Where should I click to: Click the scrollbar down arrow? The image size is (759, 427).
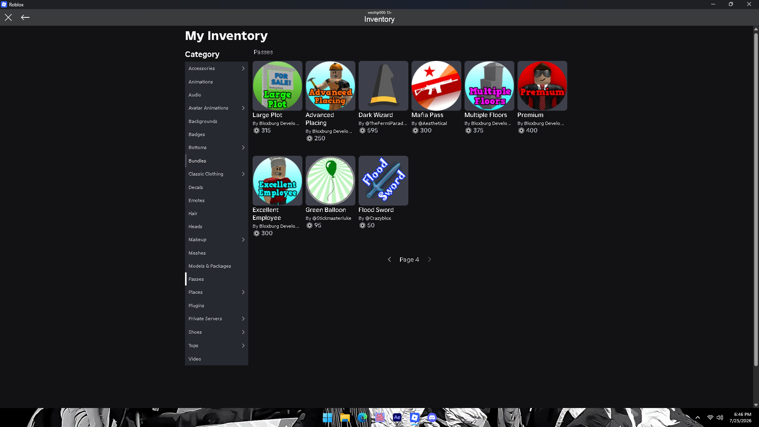[x=756, y=405]
